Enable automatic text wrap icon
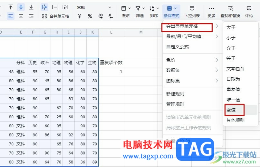Image resolution: width=260 pixels, height=167 pixels. [x=65, y=7]
